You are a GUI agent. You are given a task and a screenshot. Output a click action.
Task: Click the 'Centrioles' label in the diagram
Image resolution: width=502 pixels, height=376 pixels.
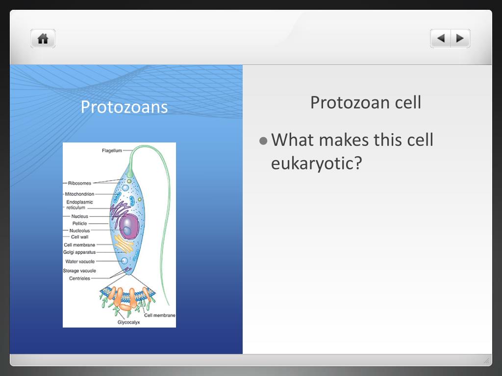pyautogui.click(x=80, y=278)
